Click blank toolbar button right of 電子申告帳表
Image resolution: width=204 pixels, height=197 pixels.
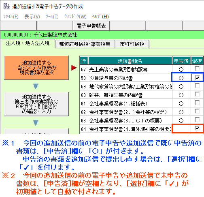(127, 26)
